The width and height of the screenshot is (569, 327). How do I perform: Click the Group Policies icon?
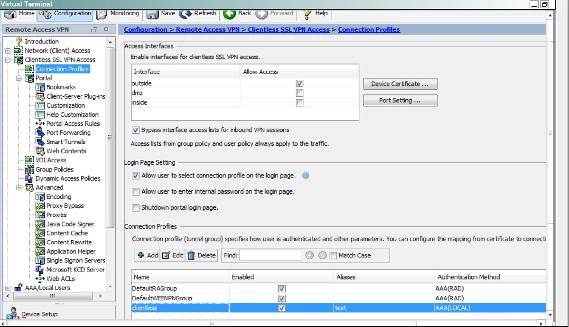point(29,169)
